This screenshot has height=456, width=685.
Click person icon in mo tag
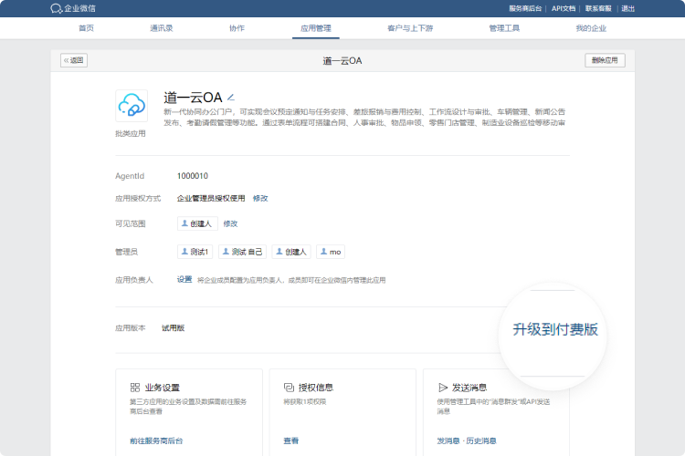click(323, 252)
